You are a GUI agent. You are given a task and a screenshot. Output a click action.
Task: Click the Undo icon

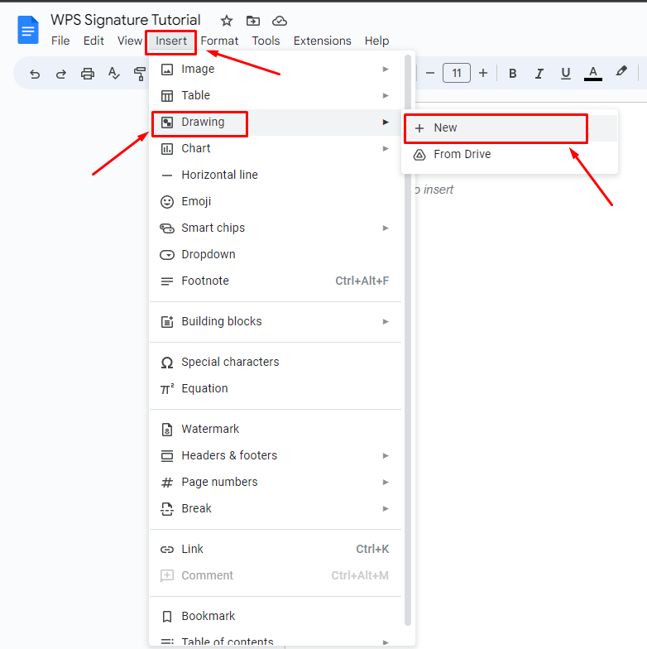point(35,75)
